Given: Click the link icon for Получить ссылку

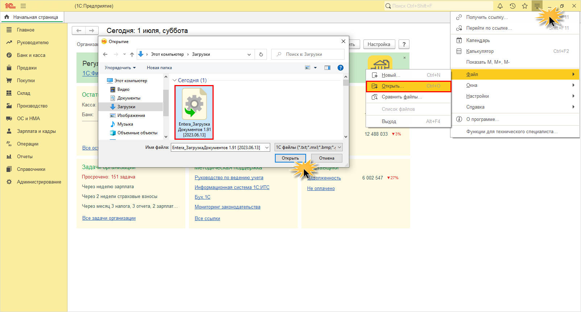Looking at the screenshot, I should tap(459, 17).
